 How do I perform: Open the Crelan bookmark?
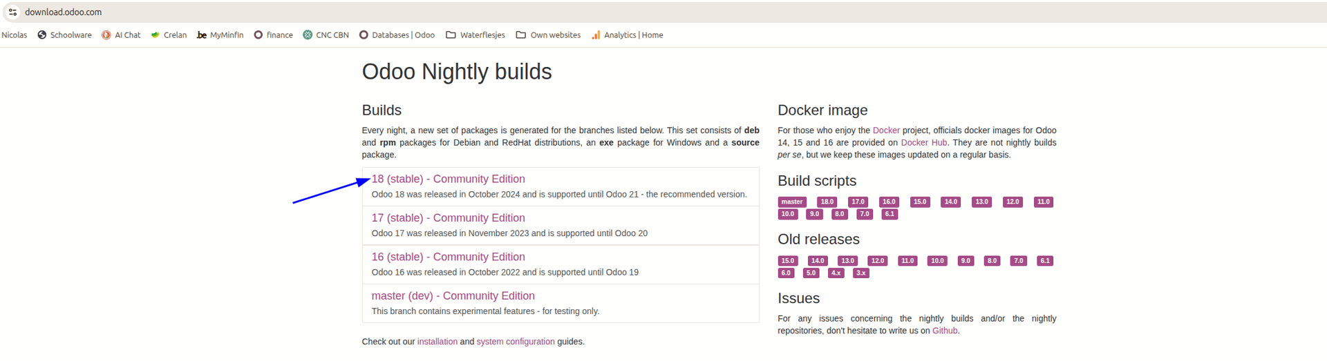click(169, 35)
